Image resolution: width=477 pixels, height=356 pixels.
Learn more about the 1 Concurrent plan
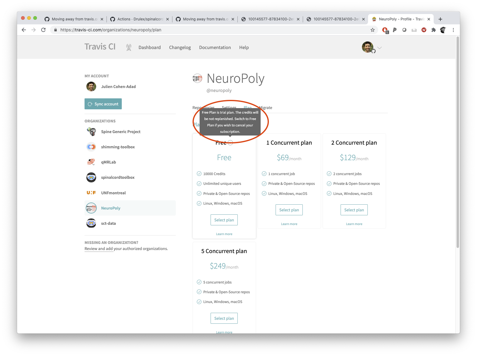289,224
